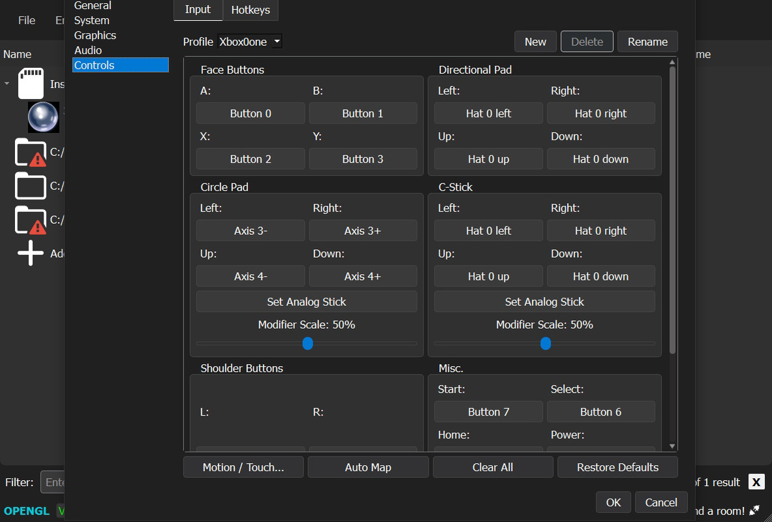This screenshot has width=772, height=522.
Task: Open the Profile dropdown showing Xbox0one
Action: 250,42
